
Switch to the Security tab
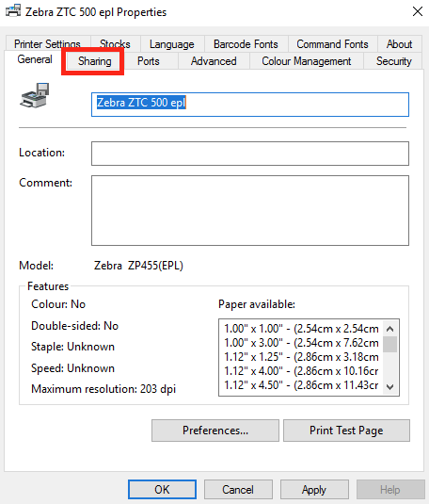[x=393, y=61]
